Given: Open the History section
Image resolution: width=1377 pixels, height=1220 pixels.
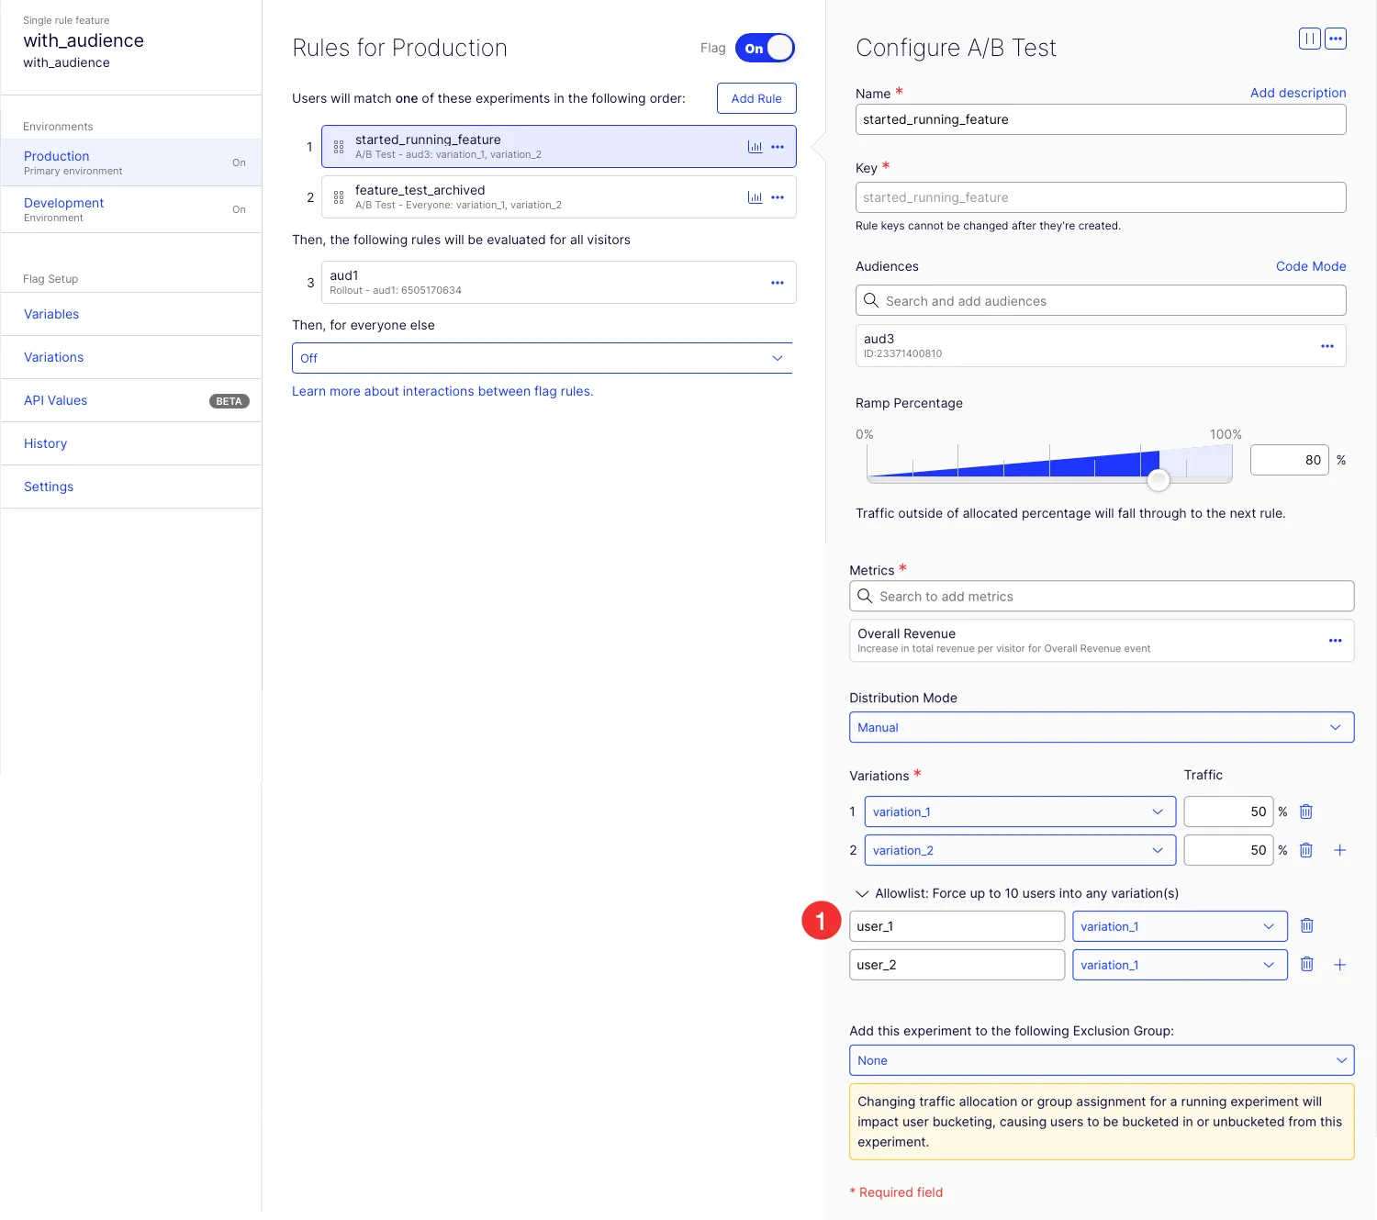Looking at the screenshot, I should 45,443.
